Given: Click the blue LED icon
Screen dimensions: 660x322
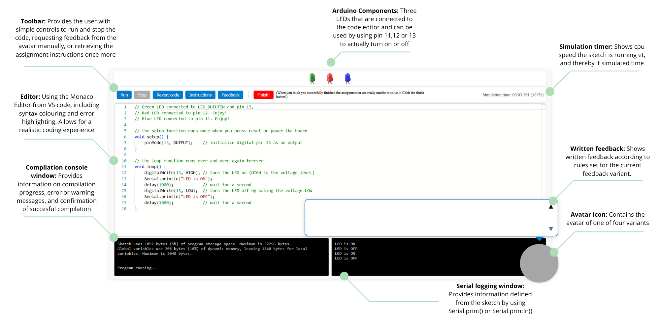Looking at the screenshot, I should [347, 78].
